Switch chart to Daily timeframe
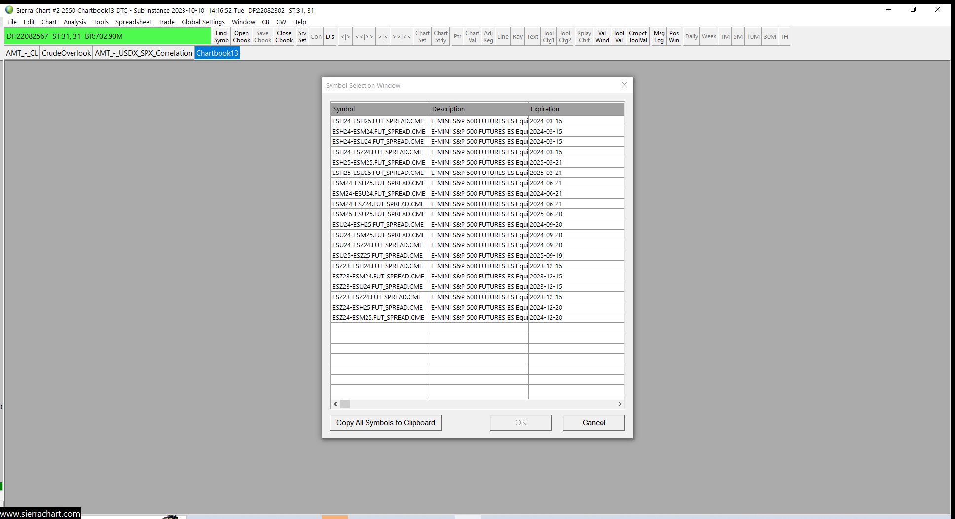 pos(692,36)
